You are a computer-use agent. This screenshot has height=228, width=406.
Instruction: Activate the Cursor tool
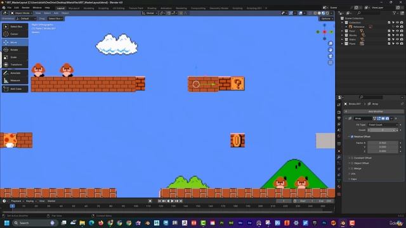click(15, 34)
